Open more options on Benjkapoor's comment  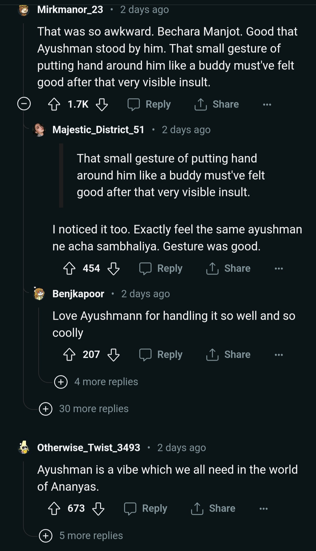279,355
